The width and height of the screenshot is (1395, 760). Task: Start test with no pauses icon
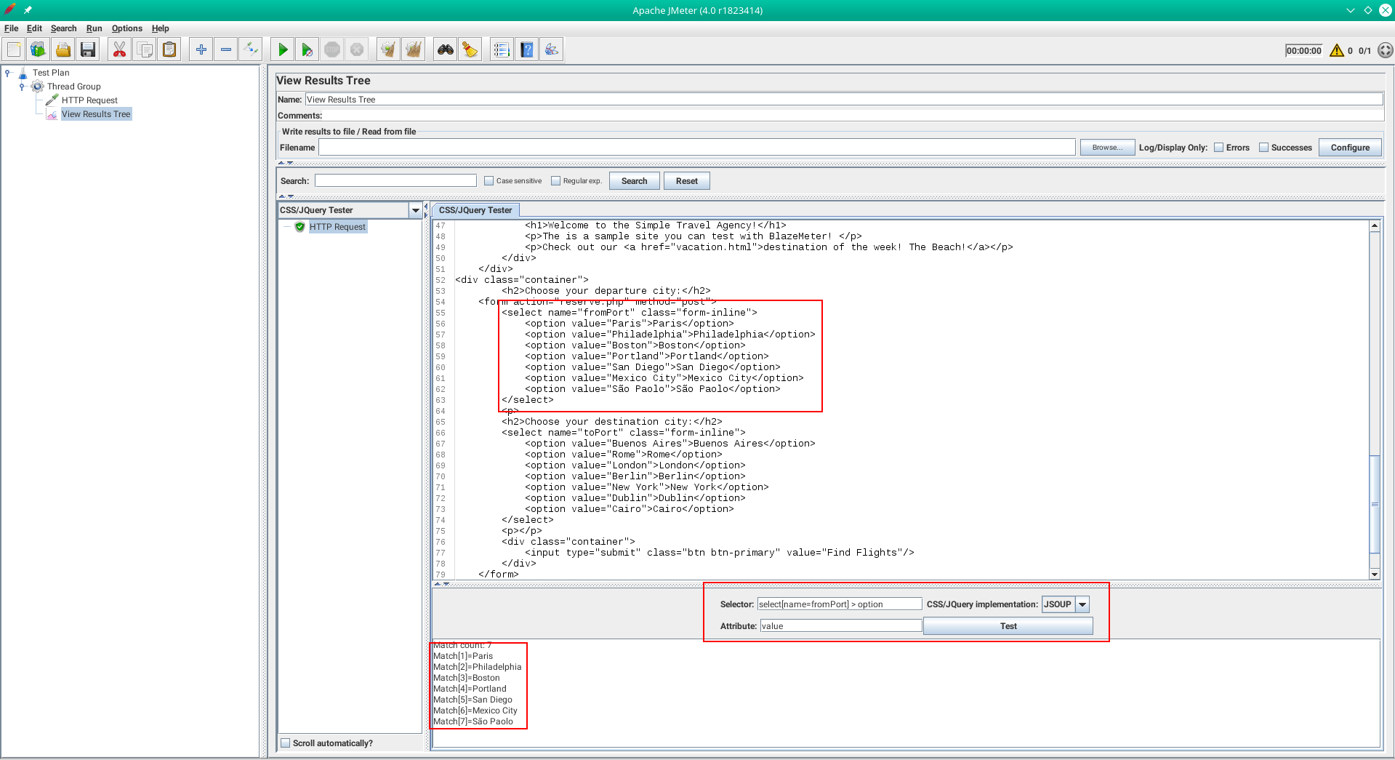(307, 49)
